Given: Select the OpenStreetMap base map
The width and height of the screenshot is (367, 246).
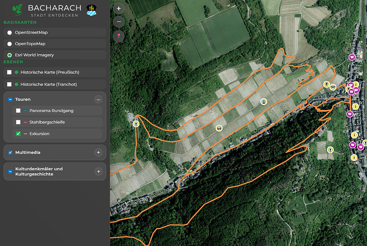Looking at the screenshot, I should click(10, 33).
